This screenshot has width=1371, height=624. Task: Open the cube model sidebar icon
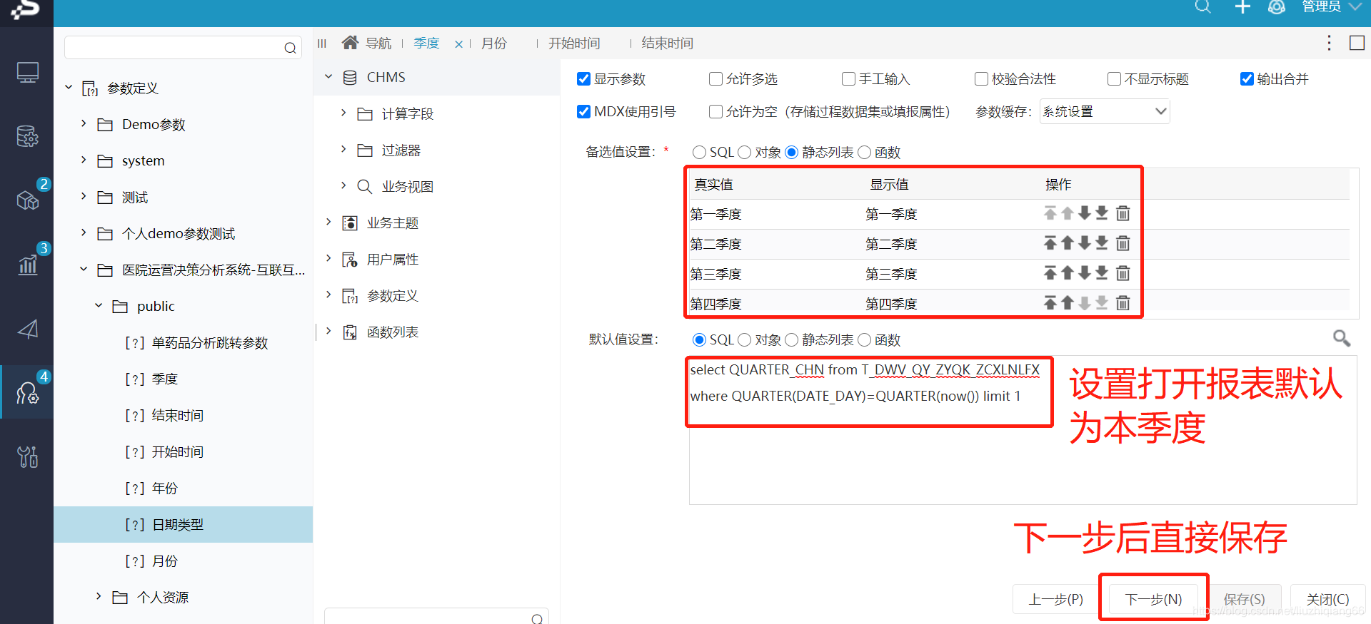pyautogui.click(x=27, y=201)
